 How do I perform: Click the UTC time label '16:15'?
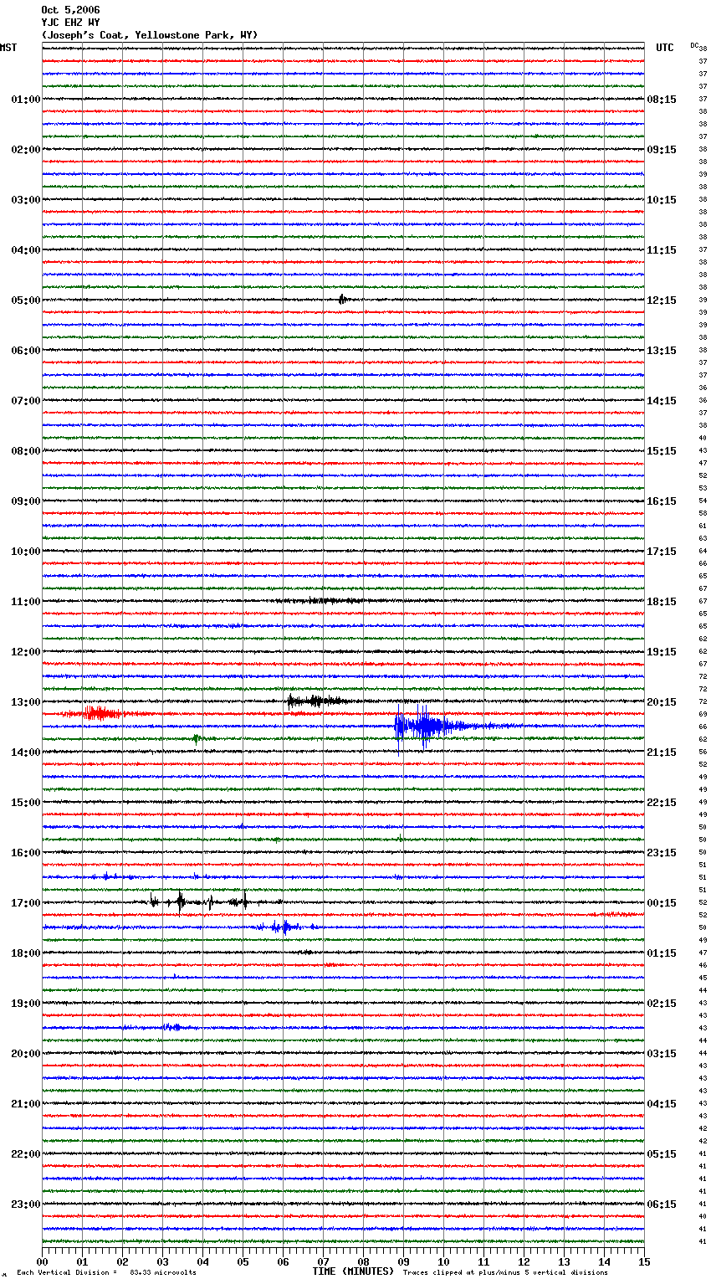662,501
